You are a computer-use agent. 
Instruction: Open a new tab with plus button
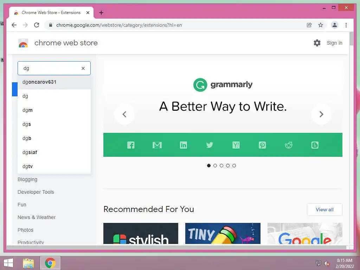pyautogui.click(x=101, y=13)
